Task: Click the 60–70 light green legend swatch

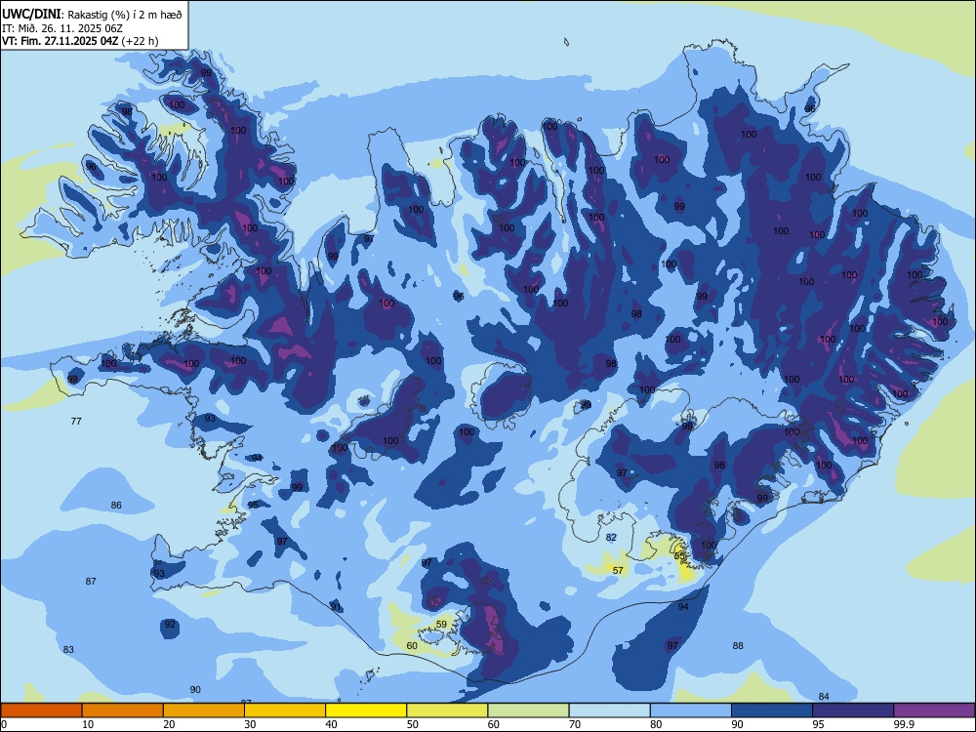Action: click(x=528, y=711)
